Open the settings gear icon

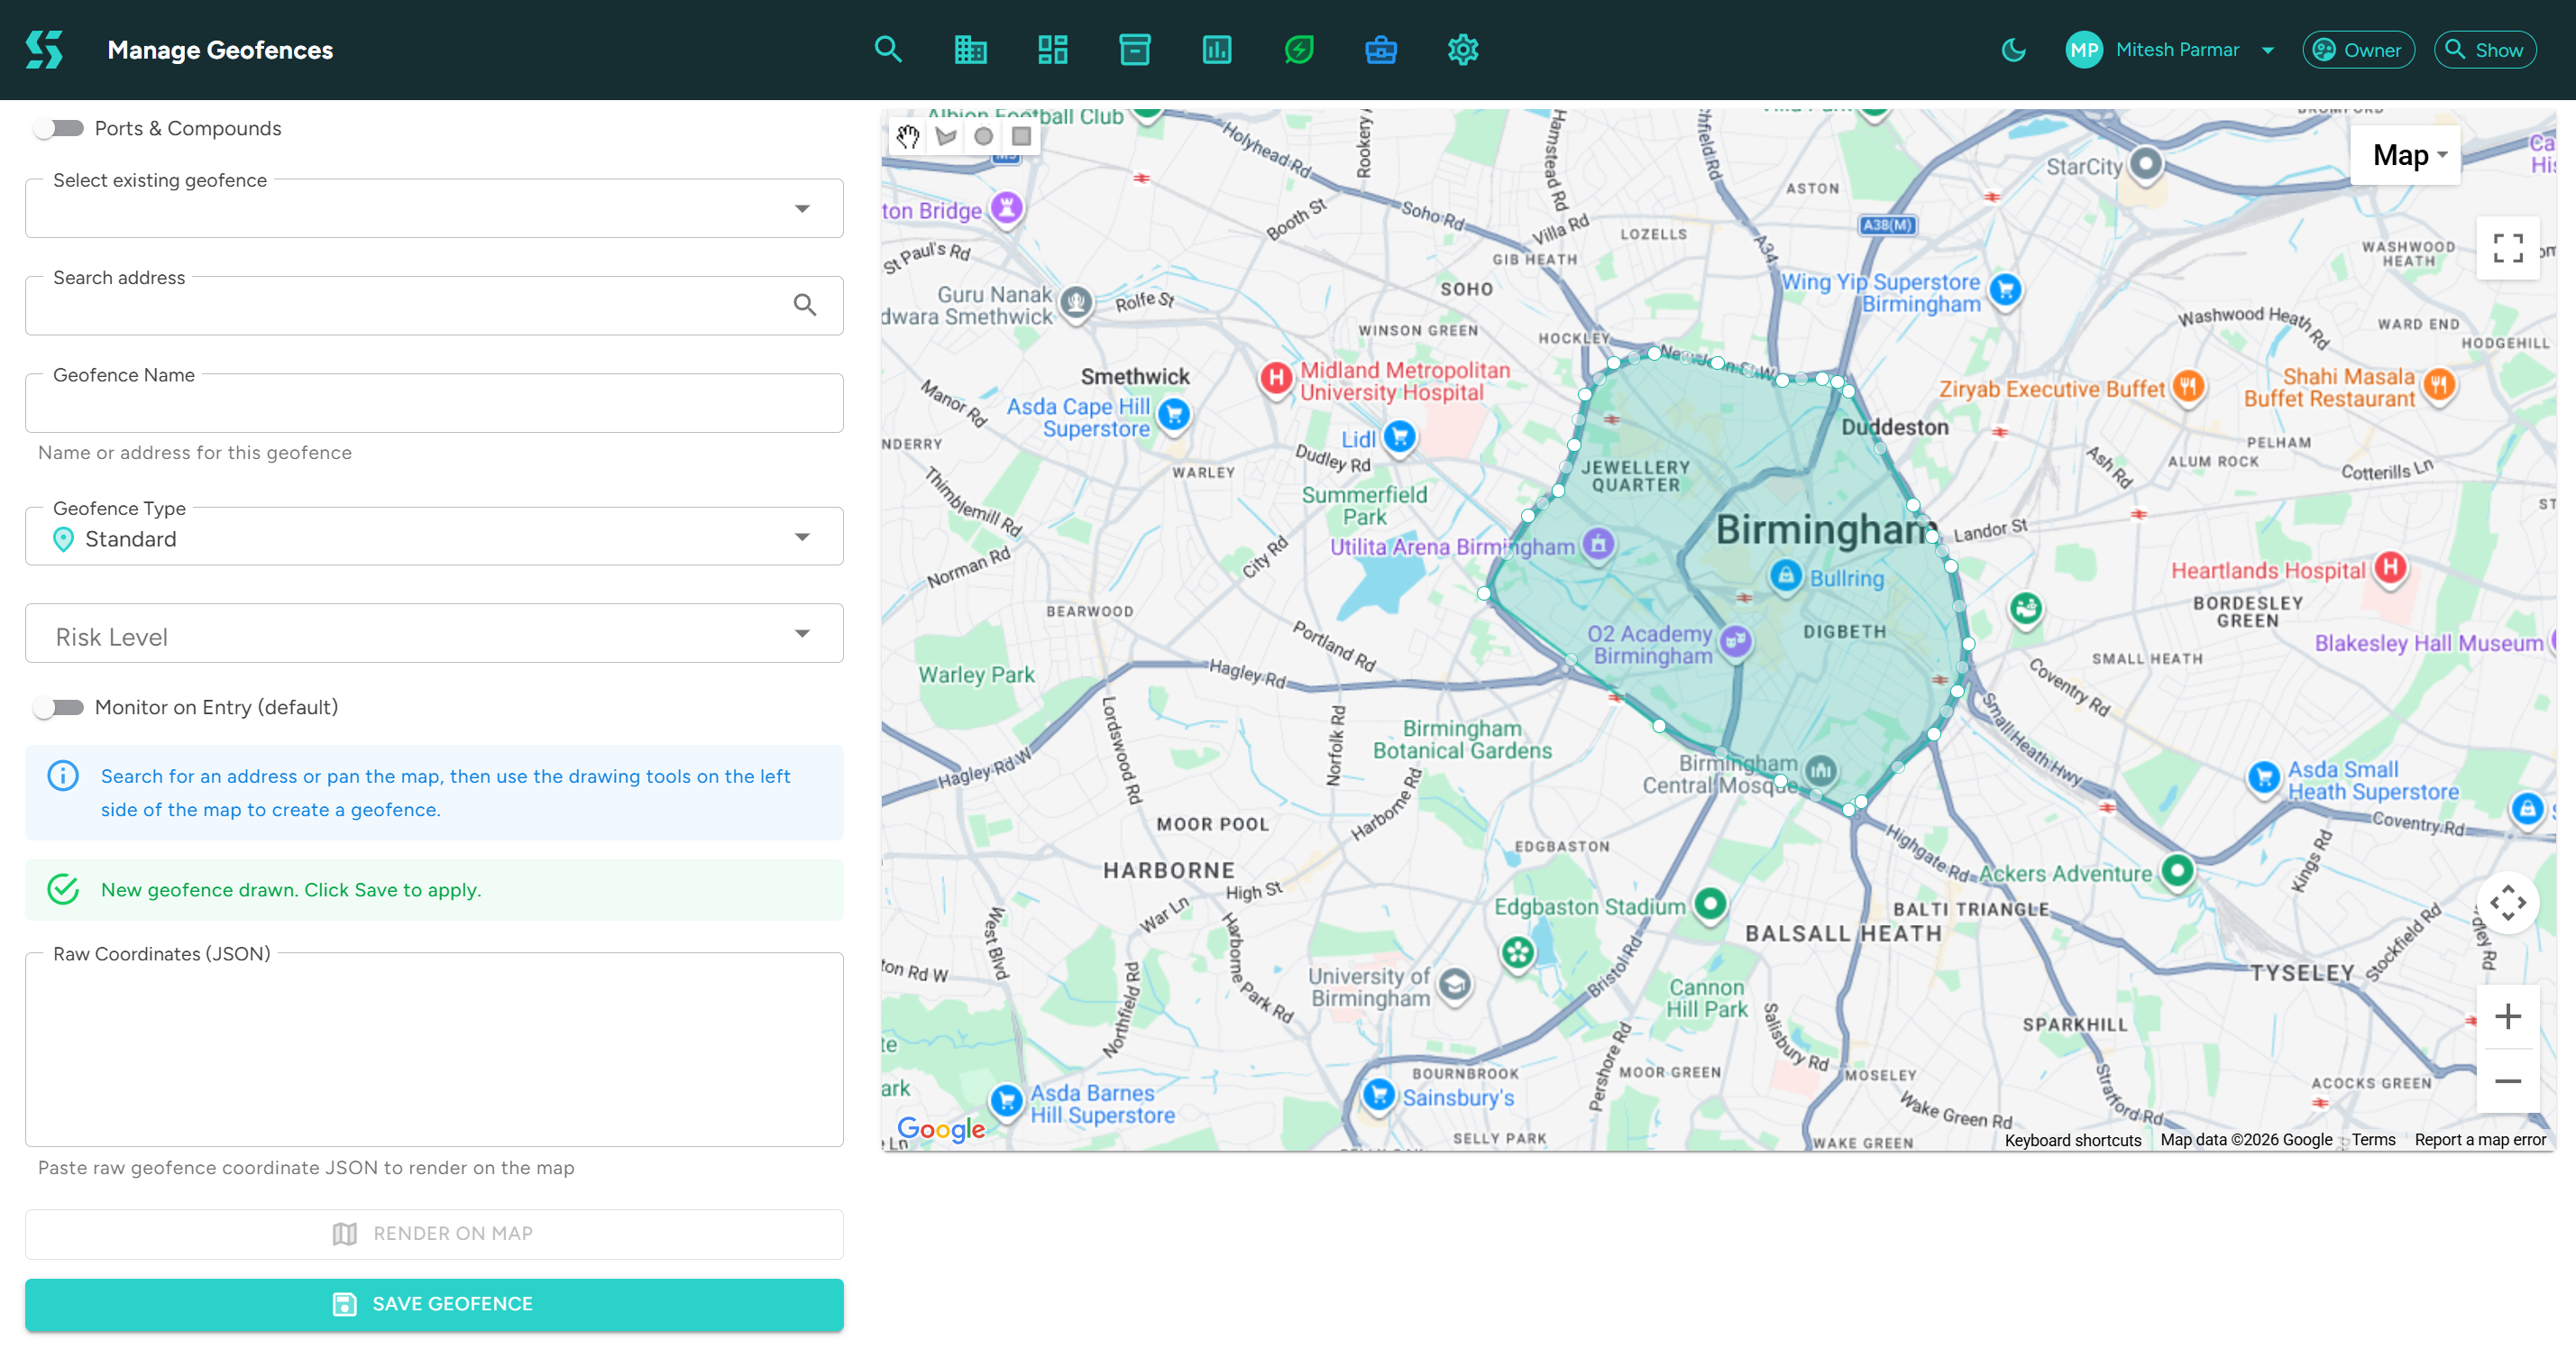(1462, 49)
